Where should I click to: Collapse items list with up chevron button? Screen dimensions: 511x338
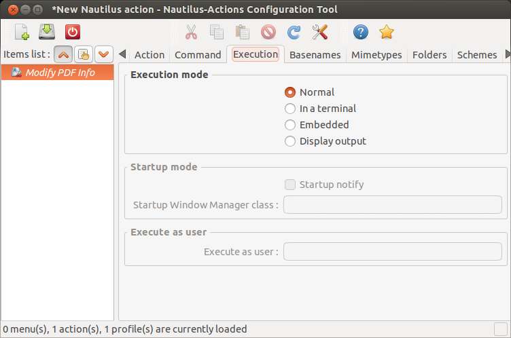63,54
